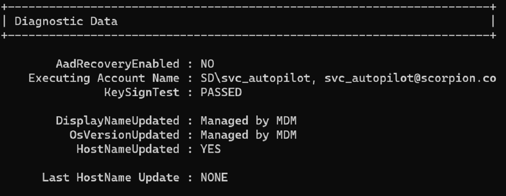
Task: Click the NONE value for Last HostName Update
Action: click(x=214, y=177)
